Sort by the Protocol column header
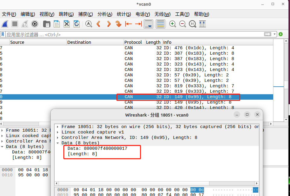 [x=134, y=42]
